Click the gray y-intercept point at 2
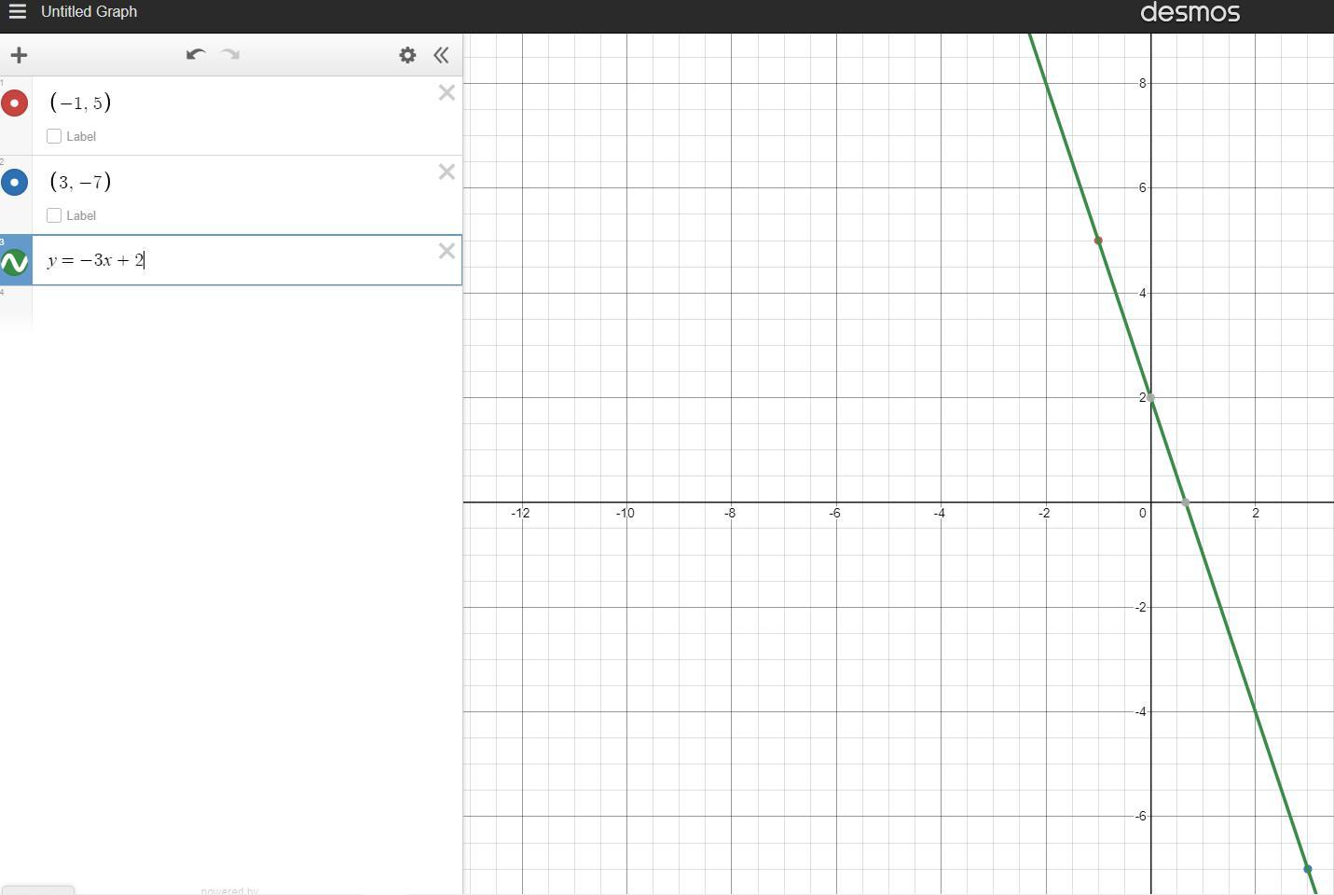The width and height of the screenshot is (1334, 895). [x=1150, y=398]
